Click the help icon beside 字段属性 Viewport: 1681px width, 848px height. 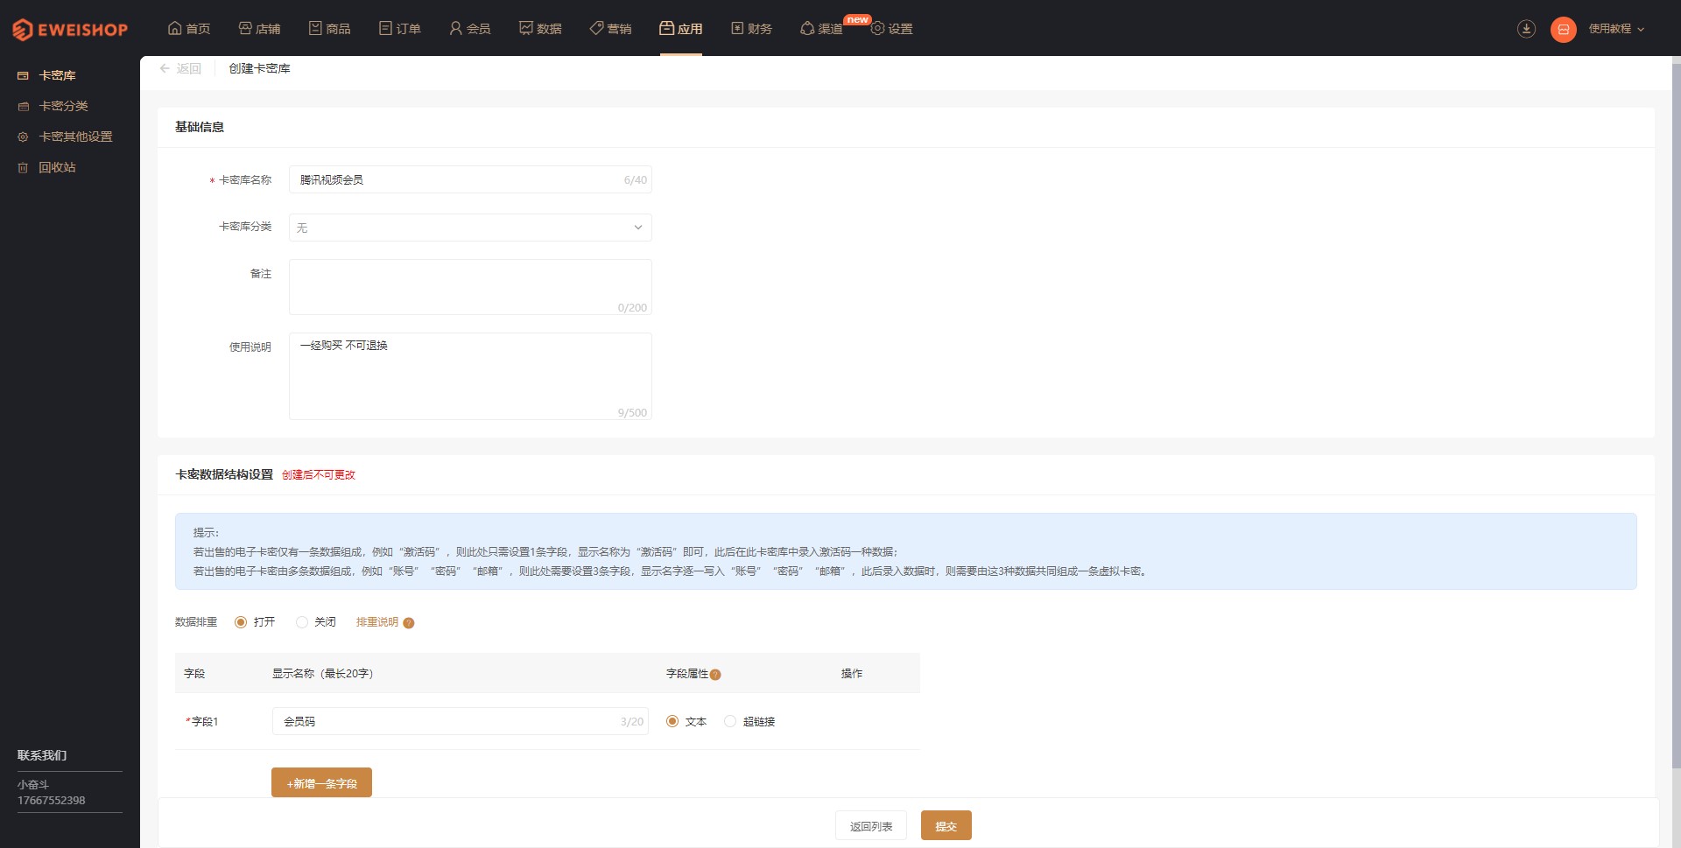(x=715, y=675)
